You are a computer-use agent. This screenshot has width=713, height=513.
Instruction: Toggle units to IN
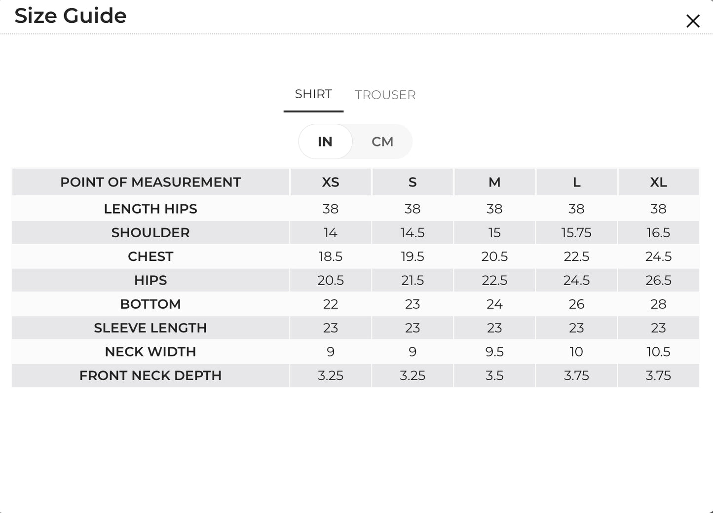(x=325, y=142)
